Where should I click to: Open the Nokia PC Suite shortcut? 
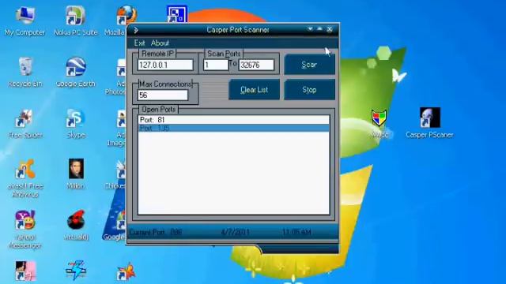click(x=75, y=15)
